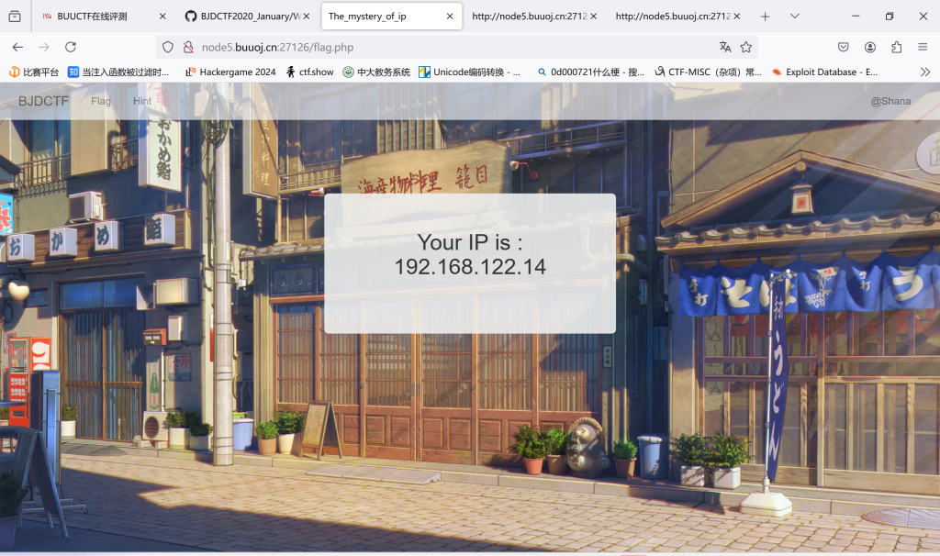Image resolution: width=940 pixels, height=556 pixels.
Task: Reload the current flag.php page
Action: [71, 47]
